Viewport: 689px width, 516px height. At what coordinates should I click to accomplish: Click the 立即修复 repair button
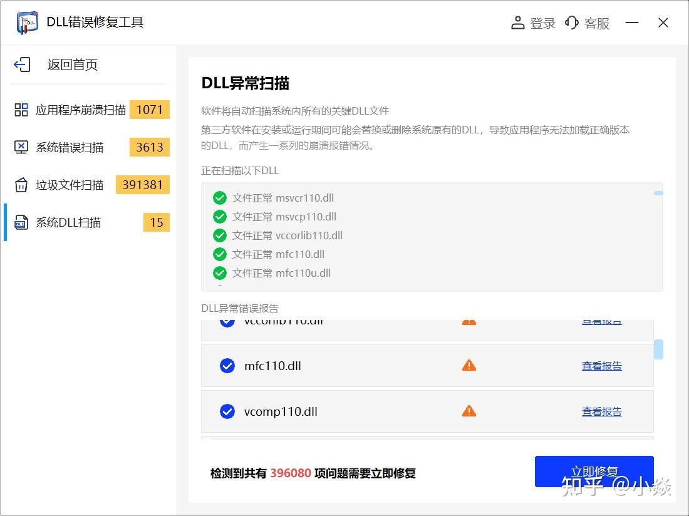[594, 471]
